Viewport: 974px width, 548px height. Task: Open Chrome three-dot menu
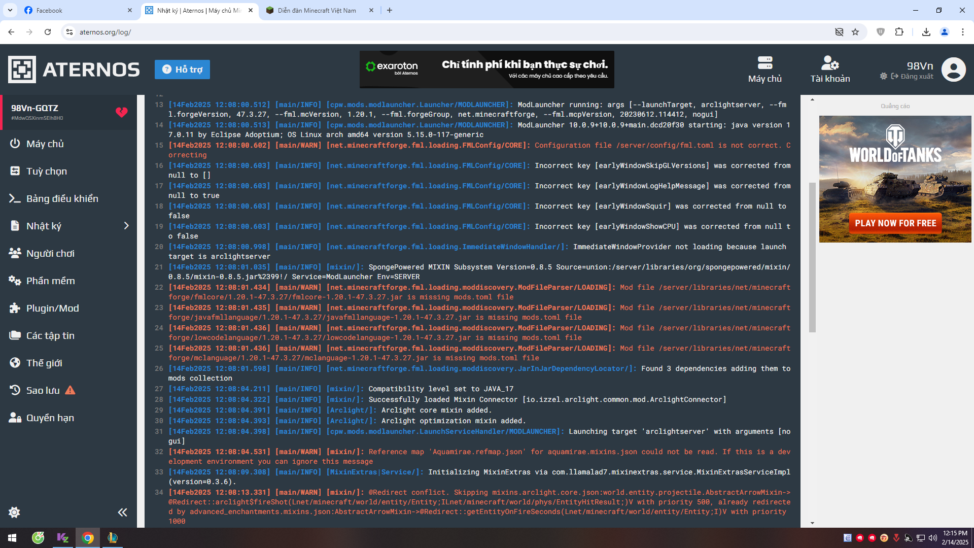(x=963, y=32)
